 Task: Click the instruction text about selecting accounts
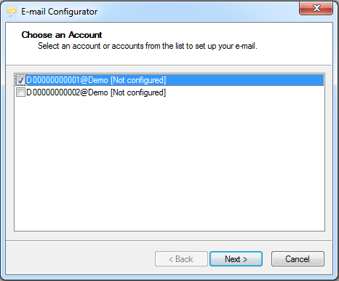[x=148, y=46]
